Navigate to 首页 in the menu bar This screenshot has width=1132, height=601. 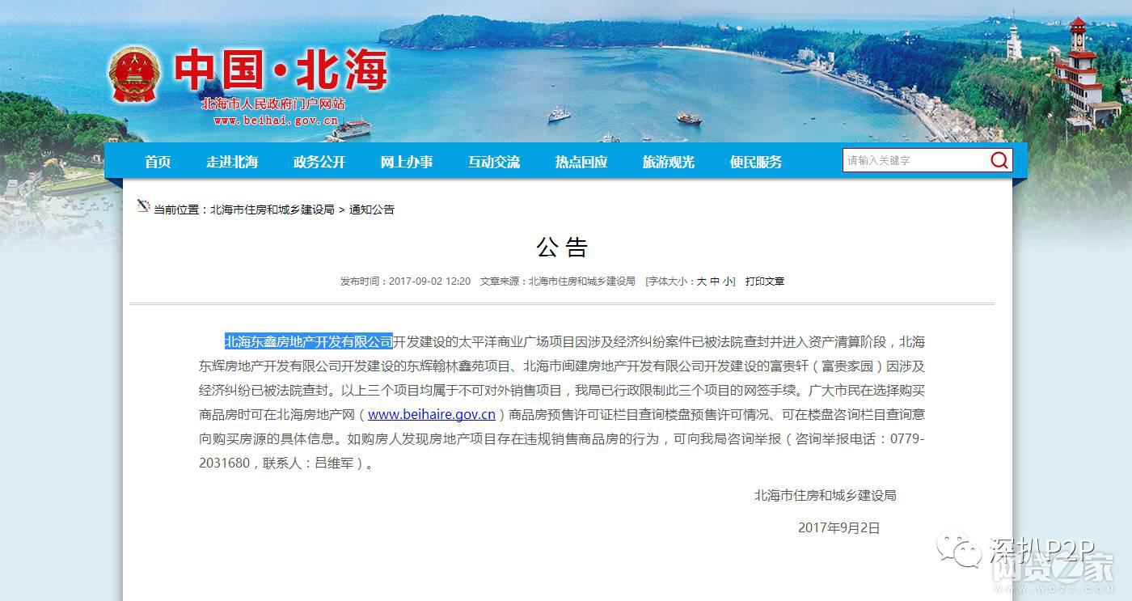(157, 161)
